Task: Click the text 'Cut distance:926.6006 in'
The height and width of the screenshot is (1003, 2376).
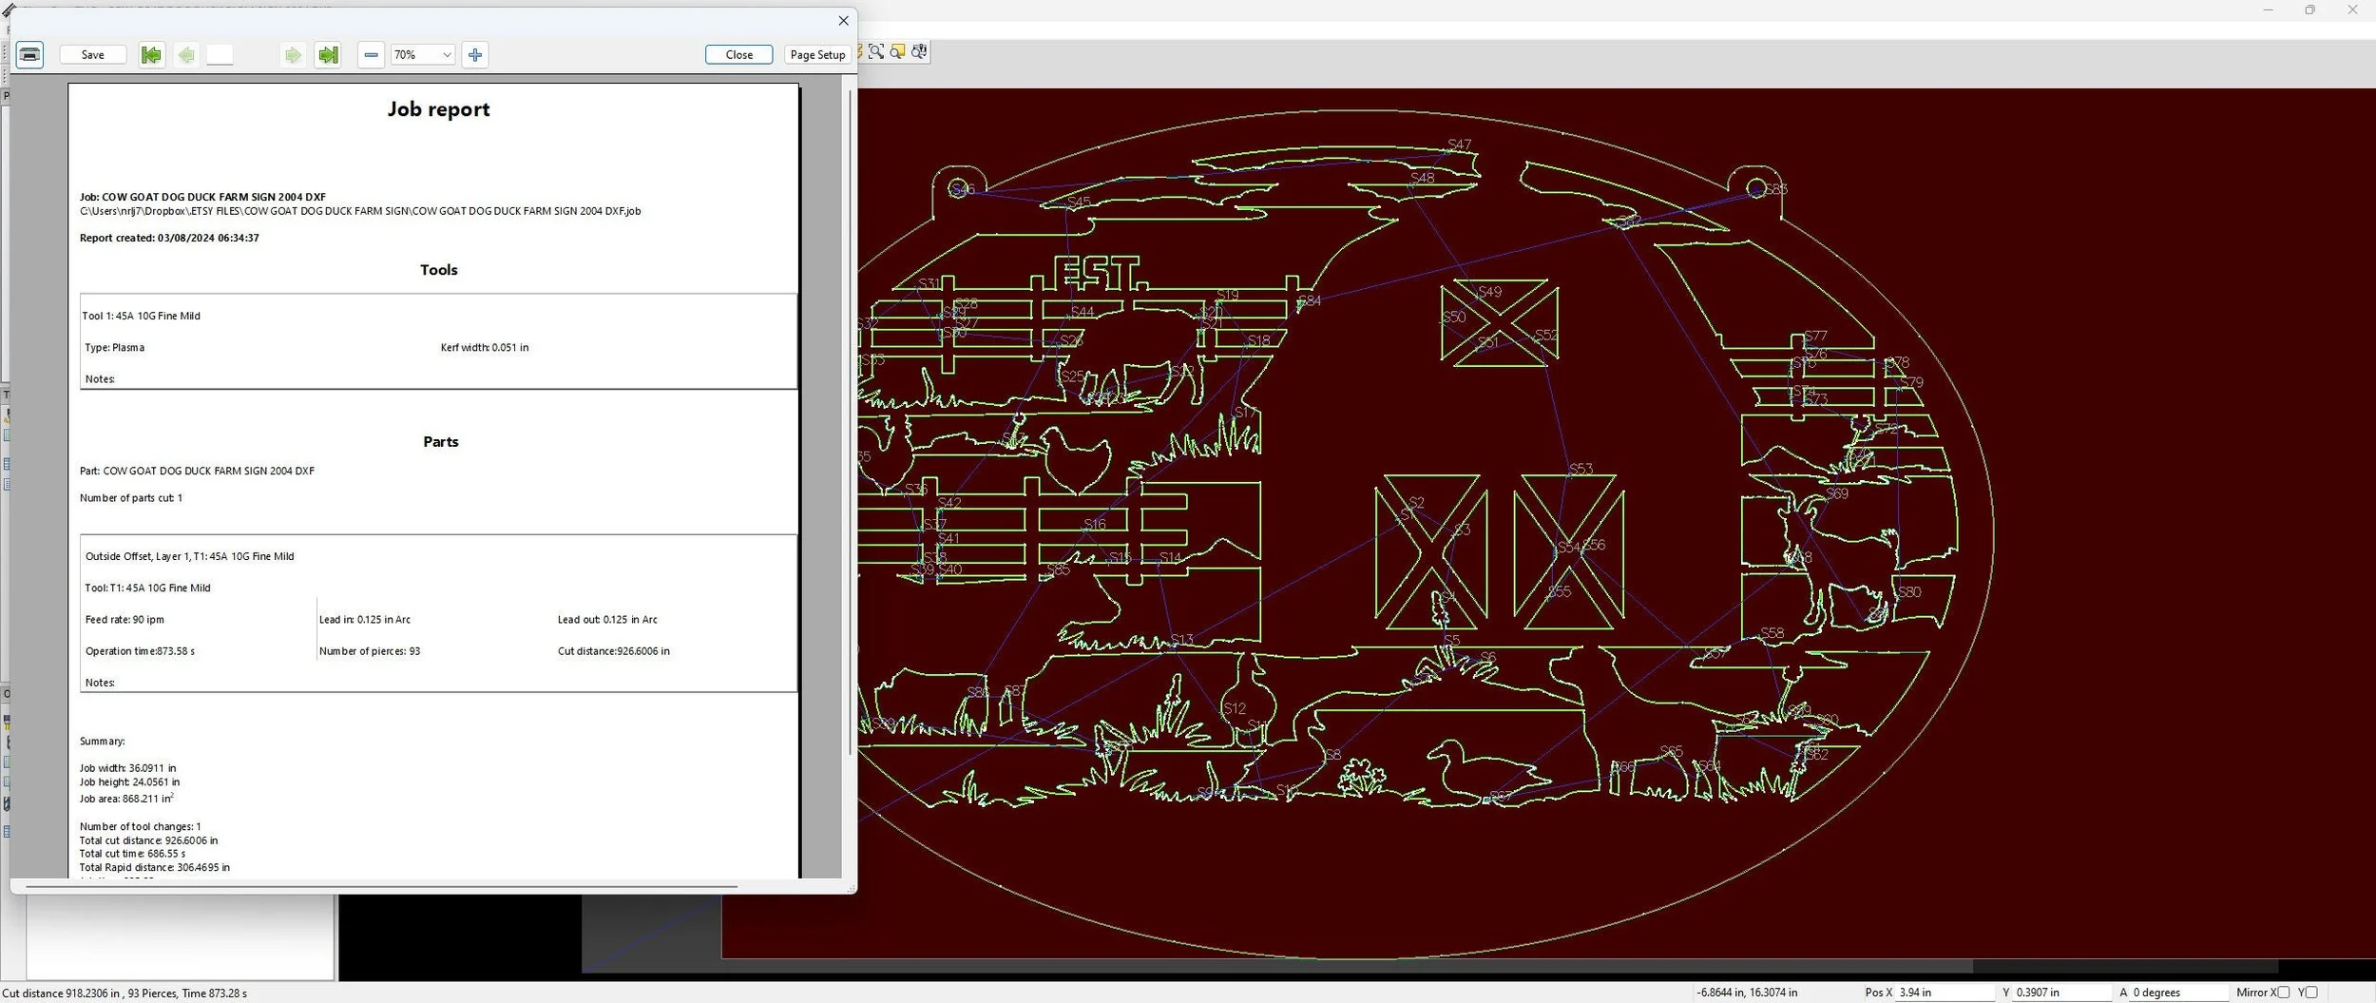Action: (614, 651)
